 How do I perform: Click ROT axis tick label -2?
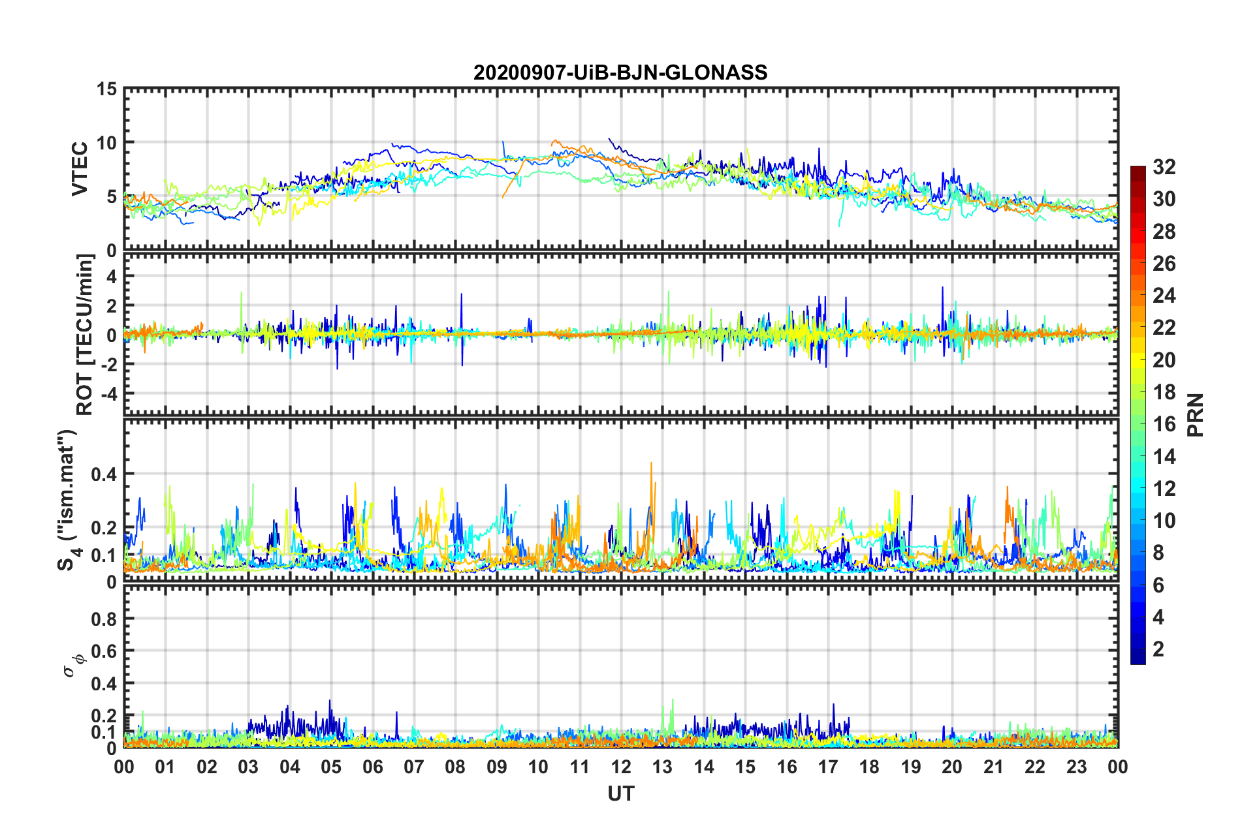pos(109,364)
